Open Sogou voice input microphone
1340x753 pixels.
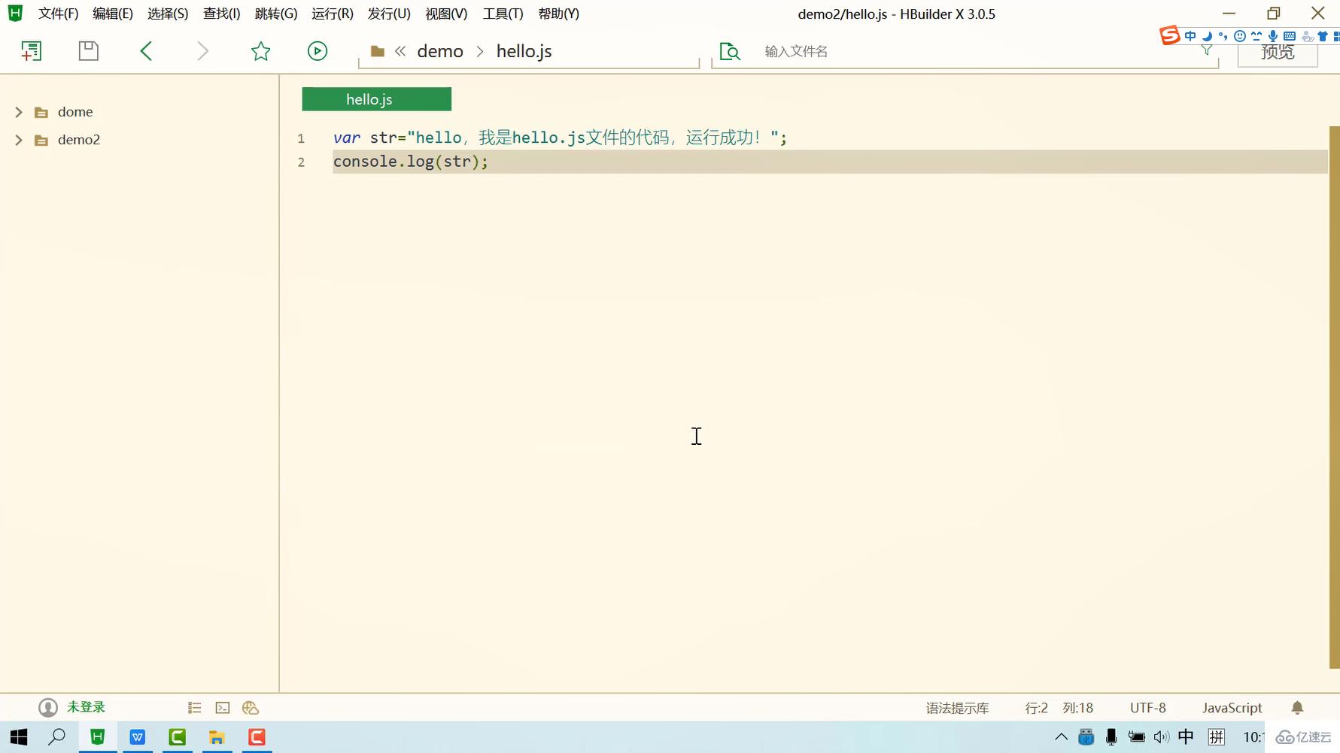[1272, 35]
